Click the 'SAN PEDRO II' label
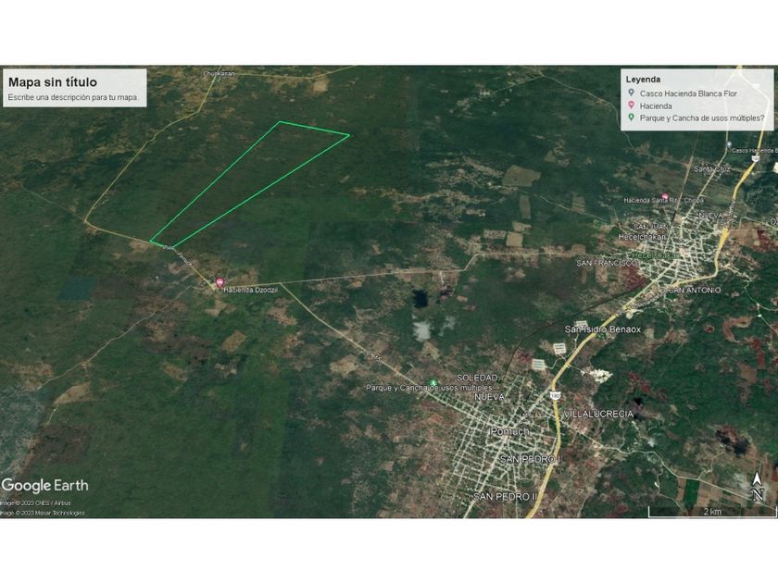The height and width of the screenshot is (583, 778). [505, 496]
